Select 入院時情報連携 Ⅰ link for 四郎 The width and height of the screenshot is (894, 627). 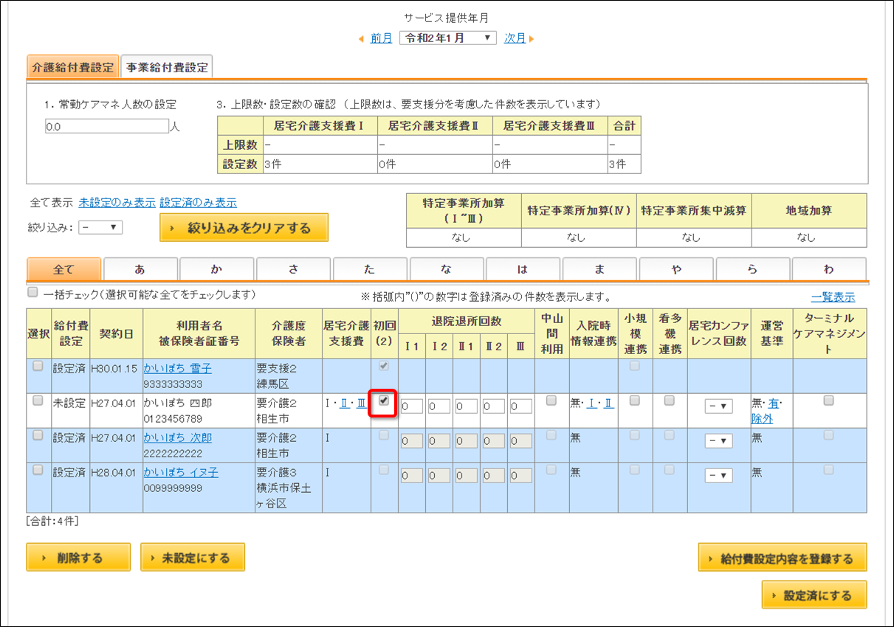pyautogui.click(x=591, y=403)
